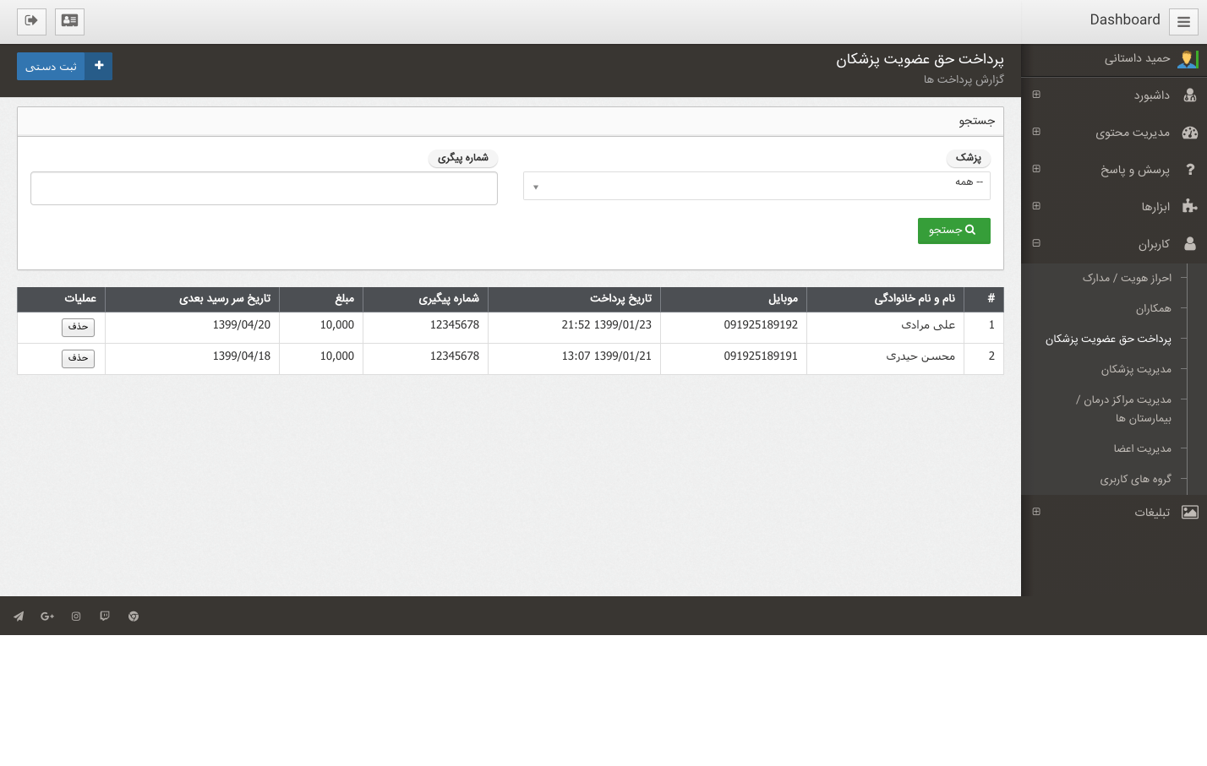This screenshot has height=766, width=1207.
Task: Open مدیریت پزشکان in sidebar
Action: click(x=1135, y=370)
